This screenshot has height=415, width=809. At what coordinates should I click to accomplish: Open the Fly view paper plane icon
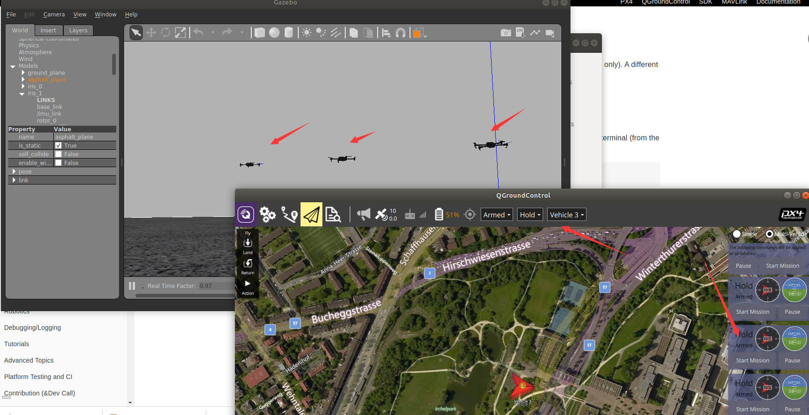point(311,215)
